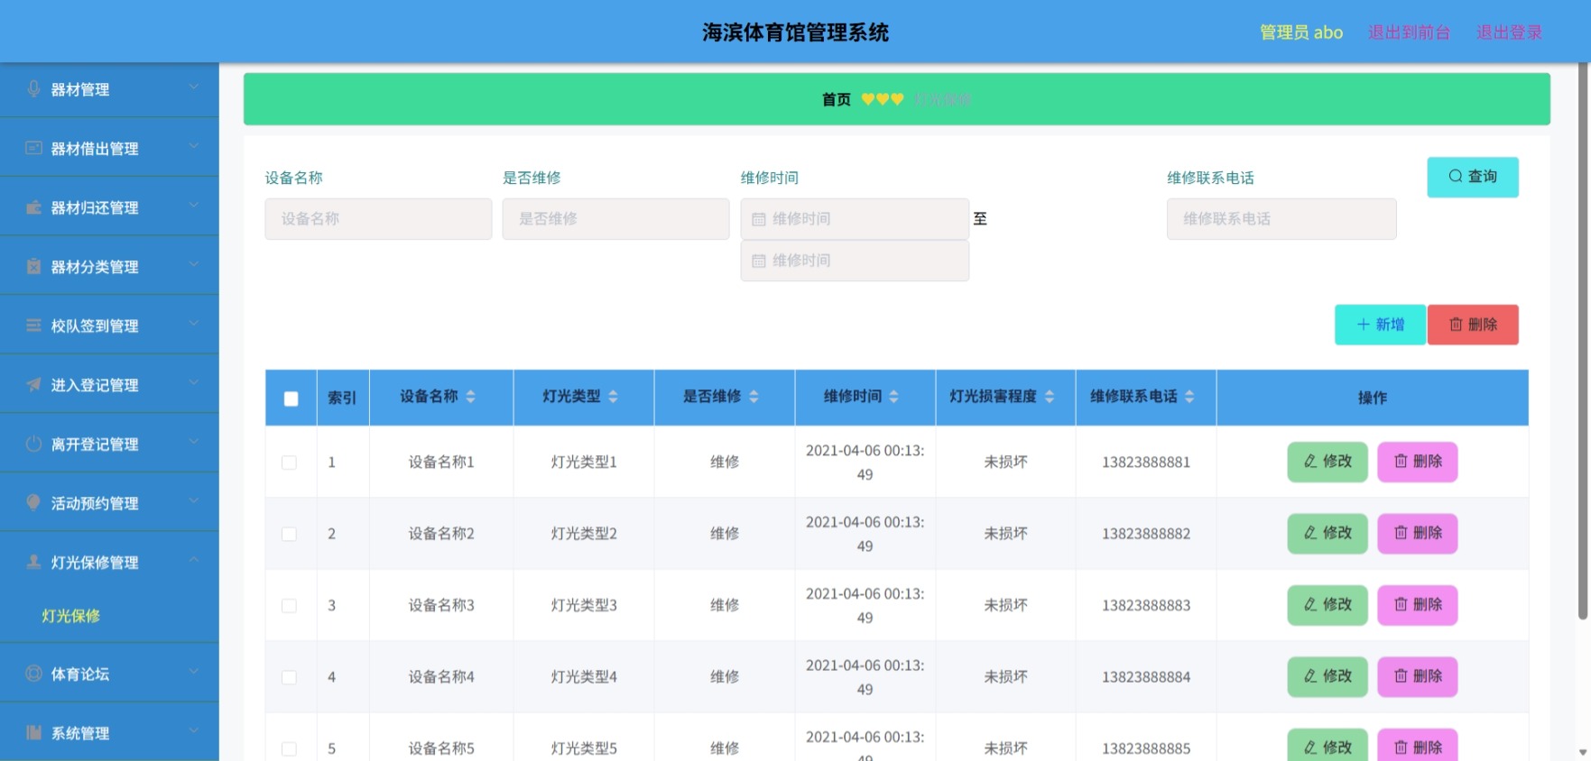
Task: Click the red 删除 batch delete button
Action: (1473, 325)
